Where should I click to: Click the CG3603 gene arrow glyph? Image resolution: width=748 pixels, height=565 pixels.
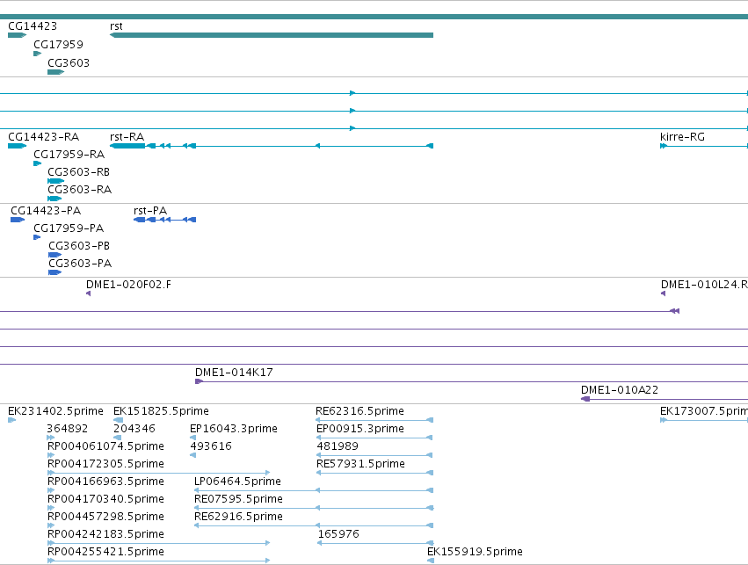click(x=55, y=72)
